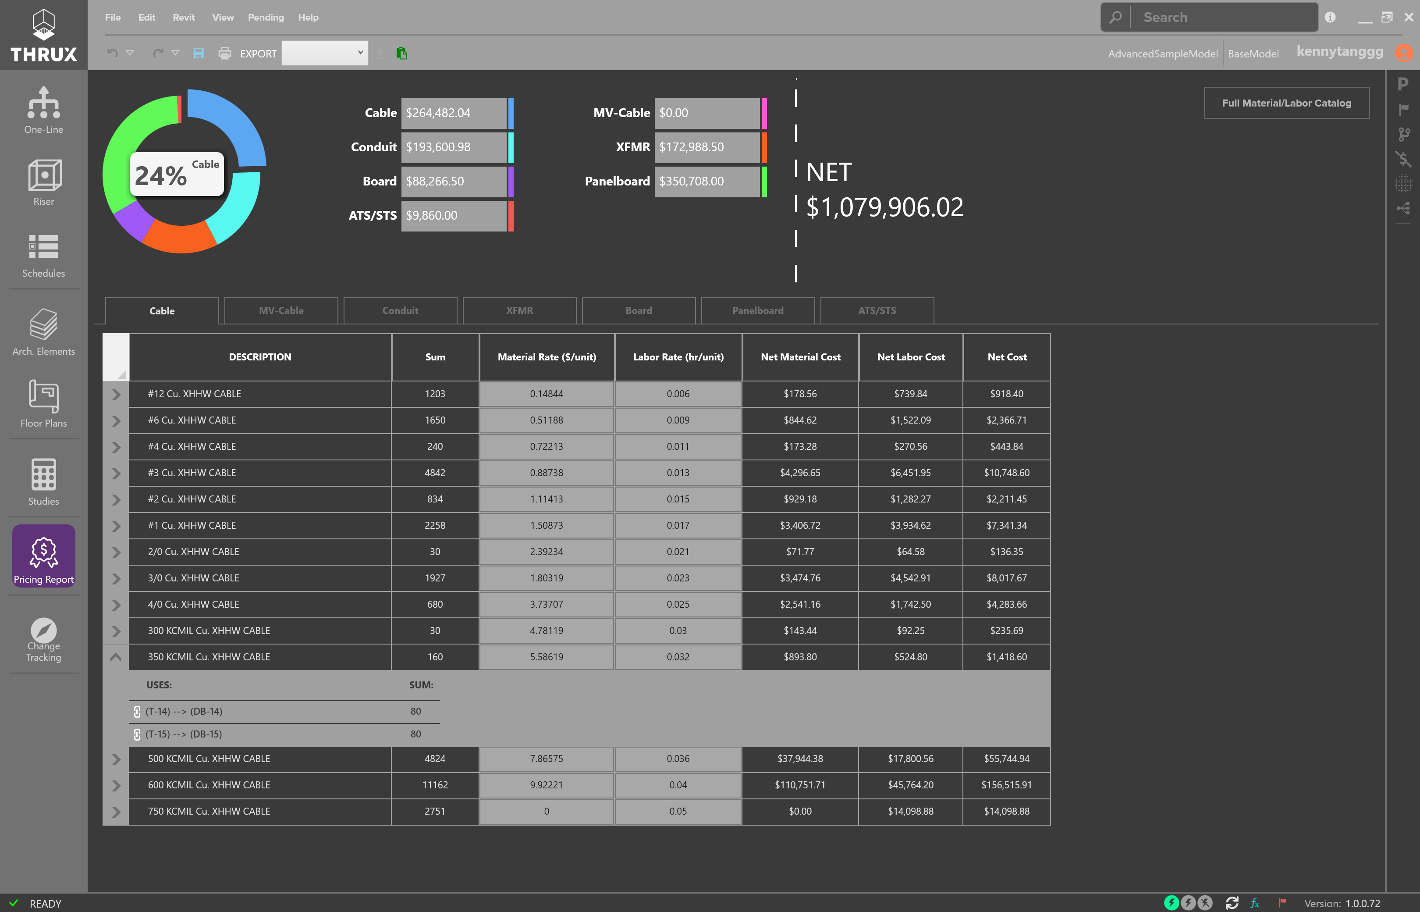Open the Studies section

(x=43, y=482)
